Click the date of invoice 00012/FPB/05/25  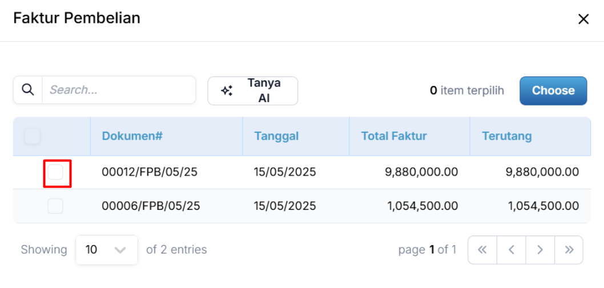[x=285, y=172]
